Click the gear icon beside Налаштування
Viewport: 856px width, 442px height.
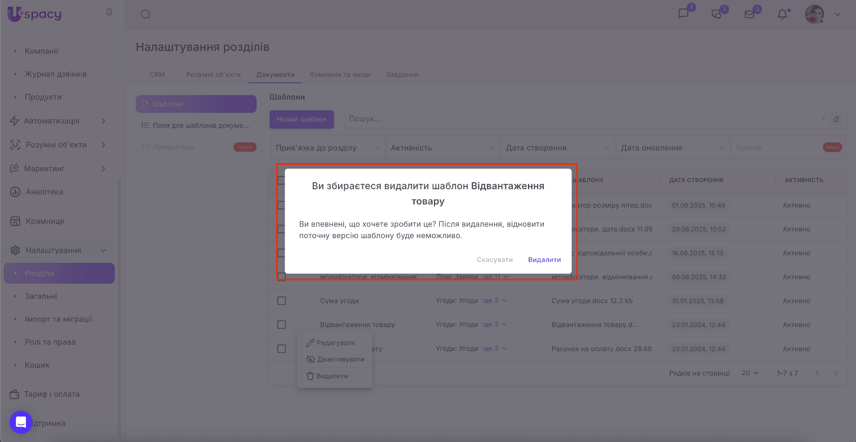coord(15,250)
